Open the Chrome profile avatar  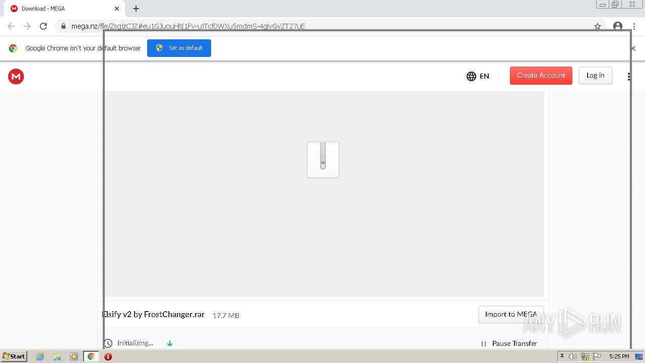point(618,26)
